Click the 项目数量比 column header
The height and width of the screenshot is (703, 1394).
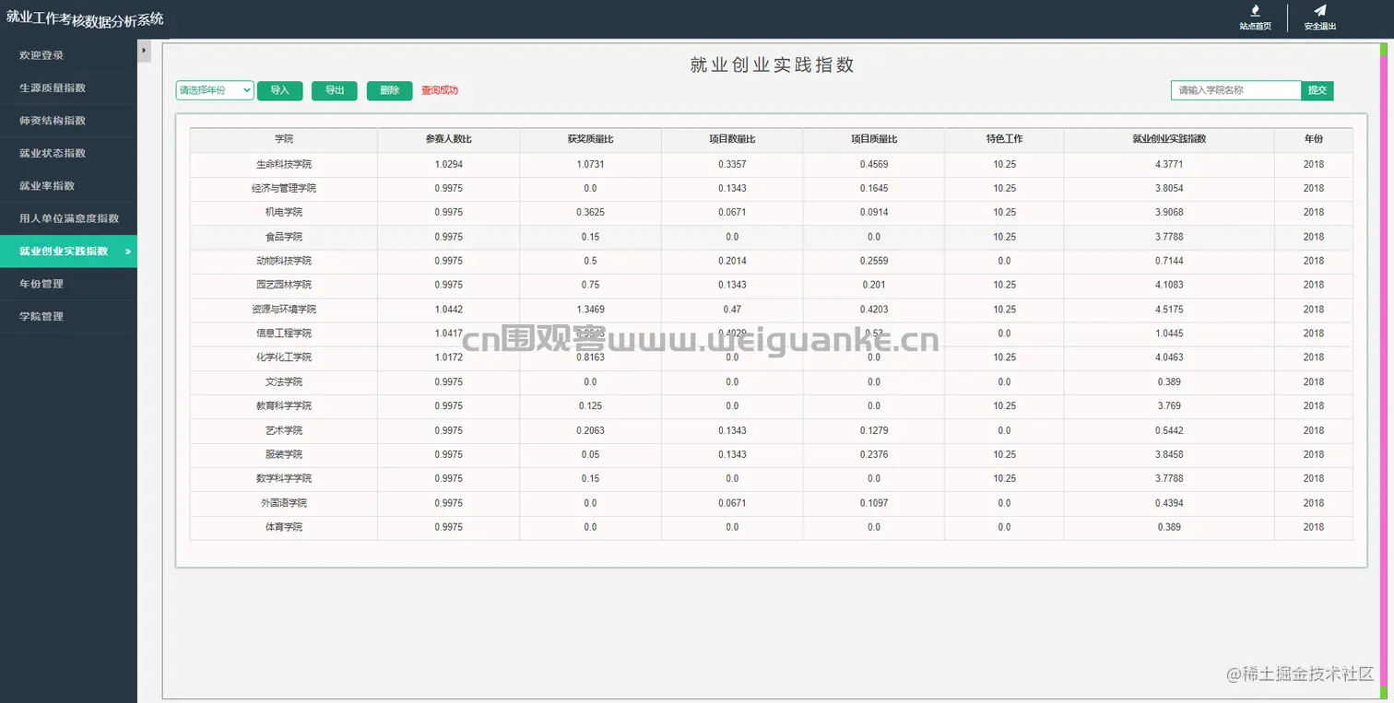click(x=732, y=139)
